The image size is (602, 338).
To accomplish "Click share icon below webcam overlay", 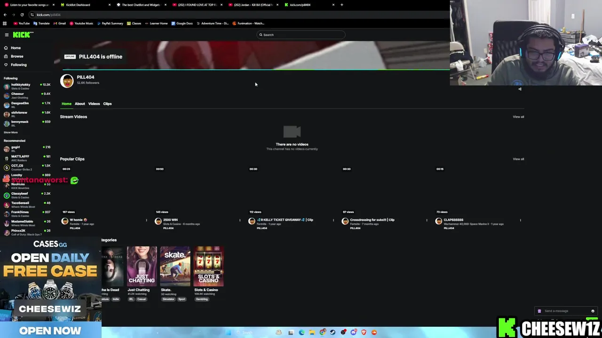I will tap(520, 89).
